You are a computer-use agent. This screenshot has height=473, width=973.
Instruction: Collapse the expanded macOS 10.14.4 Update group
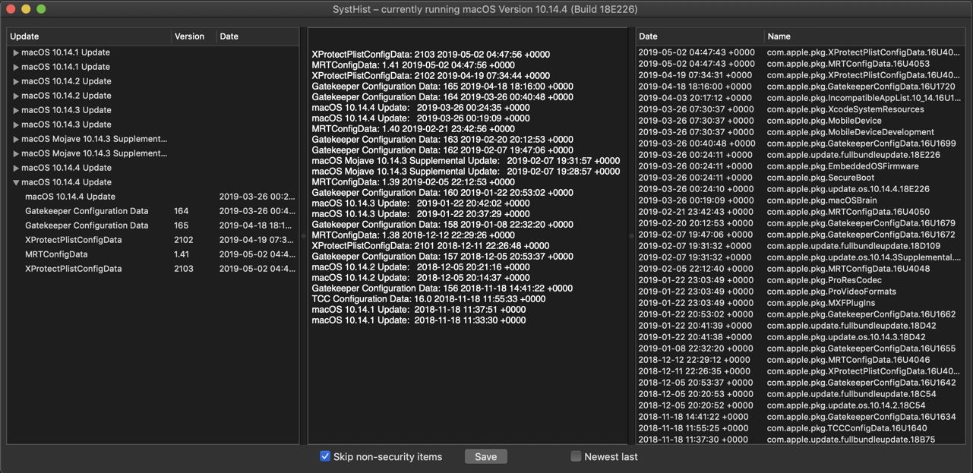click(16, 182)
